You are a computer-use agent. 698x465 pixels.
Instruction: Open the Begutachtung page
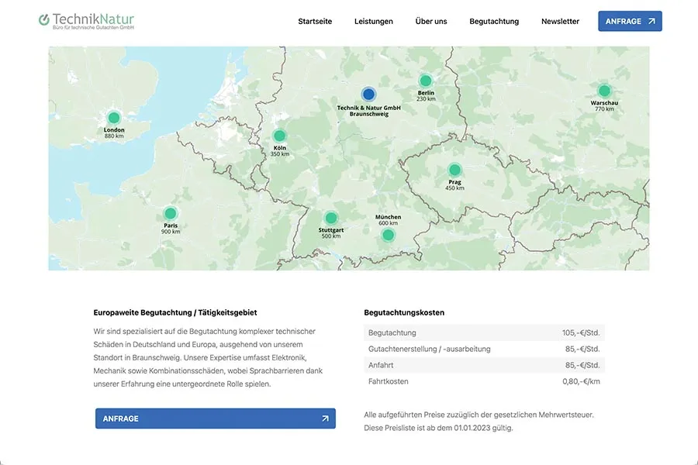pos(494,22)
